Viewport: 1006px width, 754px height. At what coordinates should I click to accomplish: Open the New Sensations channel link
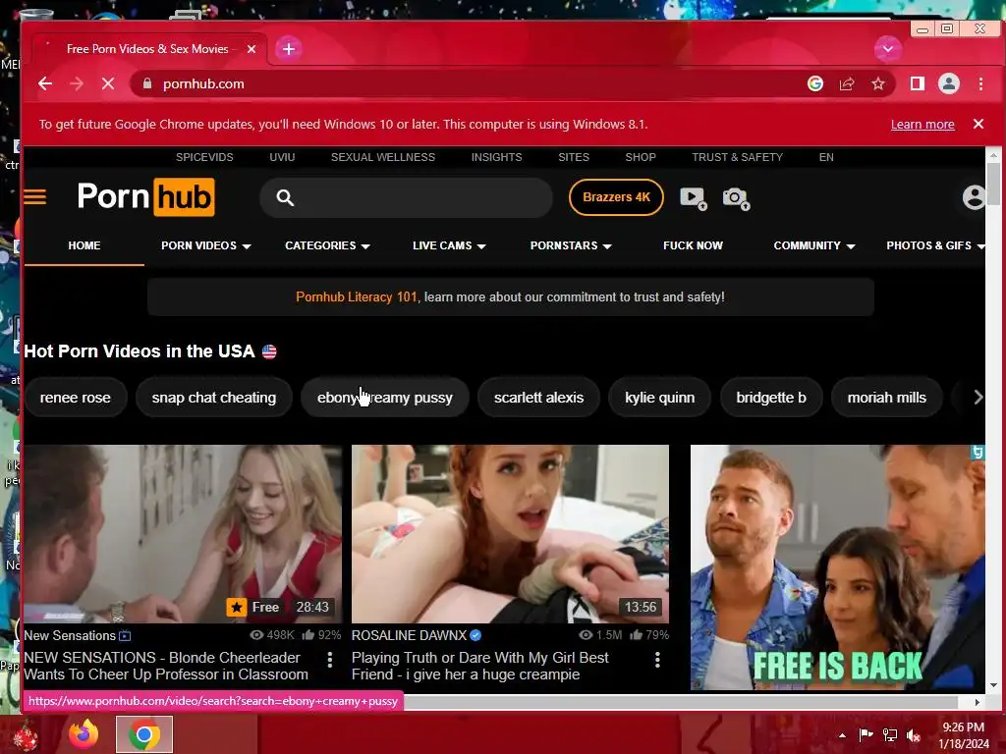70,636
